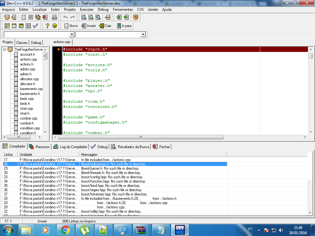Click the Run window icon
Viewport: 315px width, 236px height.
click(14, 26)
